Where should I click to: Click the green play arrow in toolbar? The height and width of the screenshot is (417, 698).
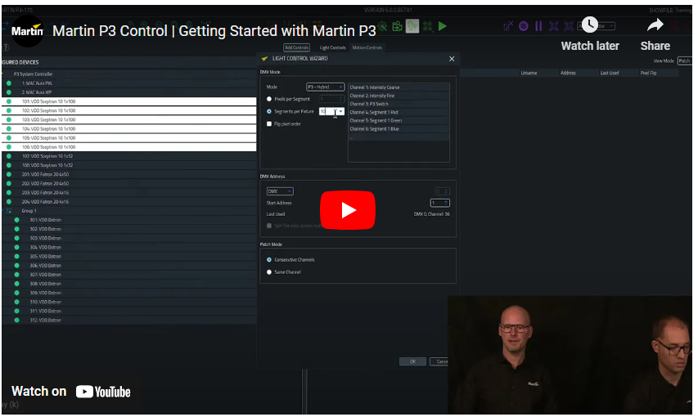point(443,26)
